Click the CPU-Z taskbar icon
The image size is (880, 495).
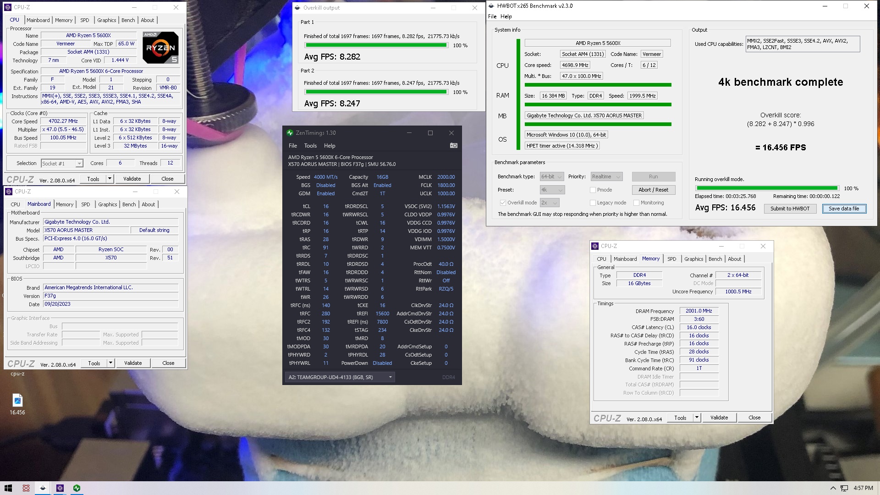(x=60, y=488)
